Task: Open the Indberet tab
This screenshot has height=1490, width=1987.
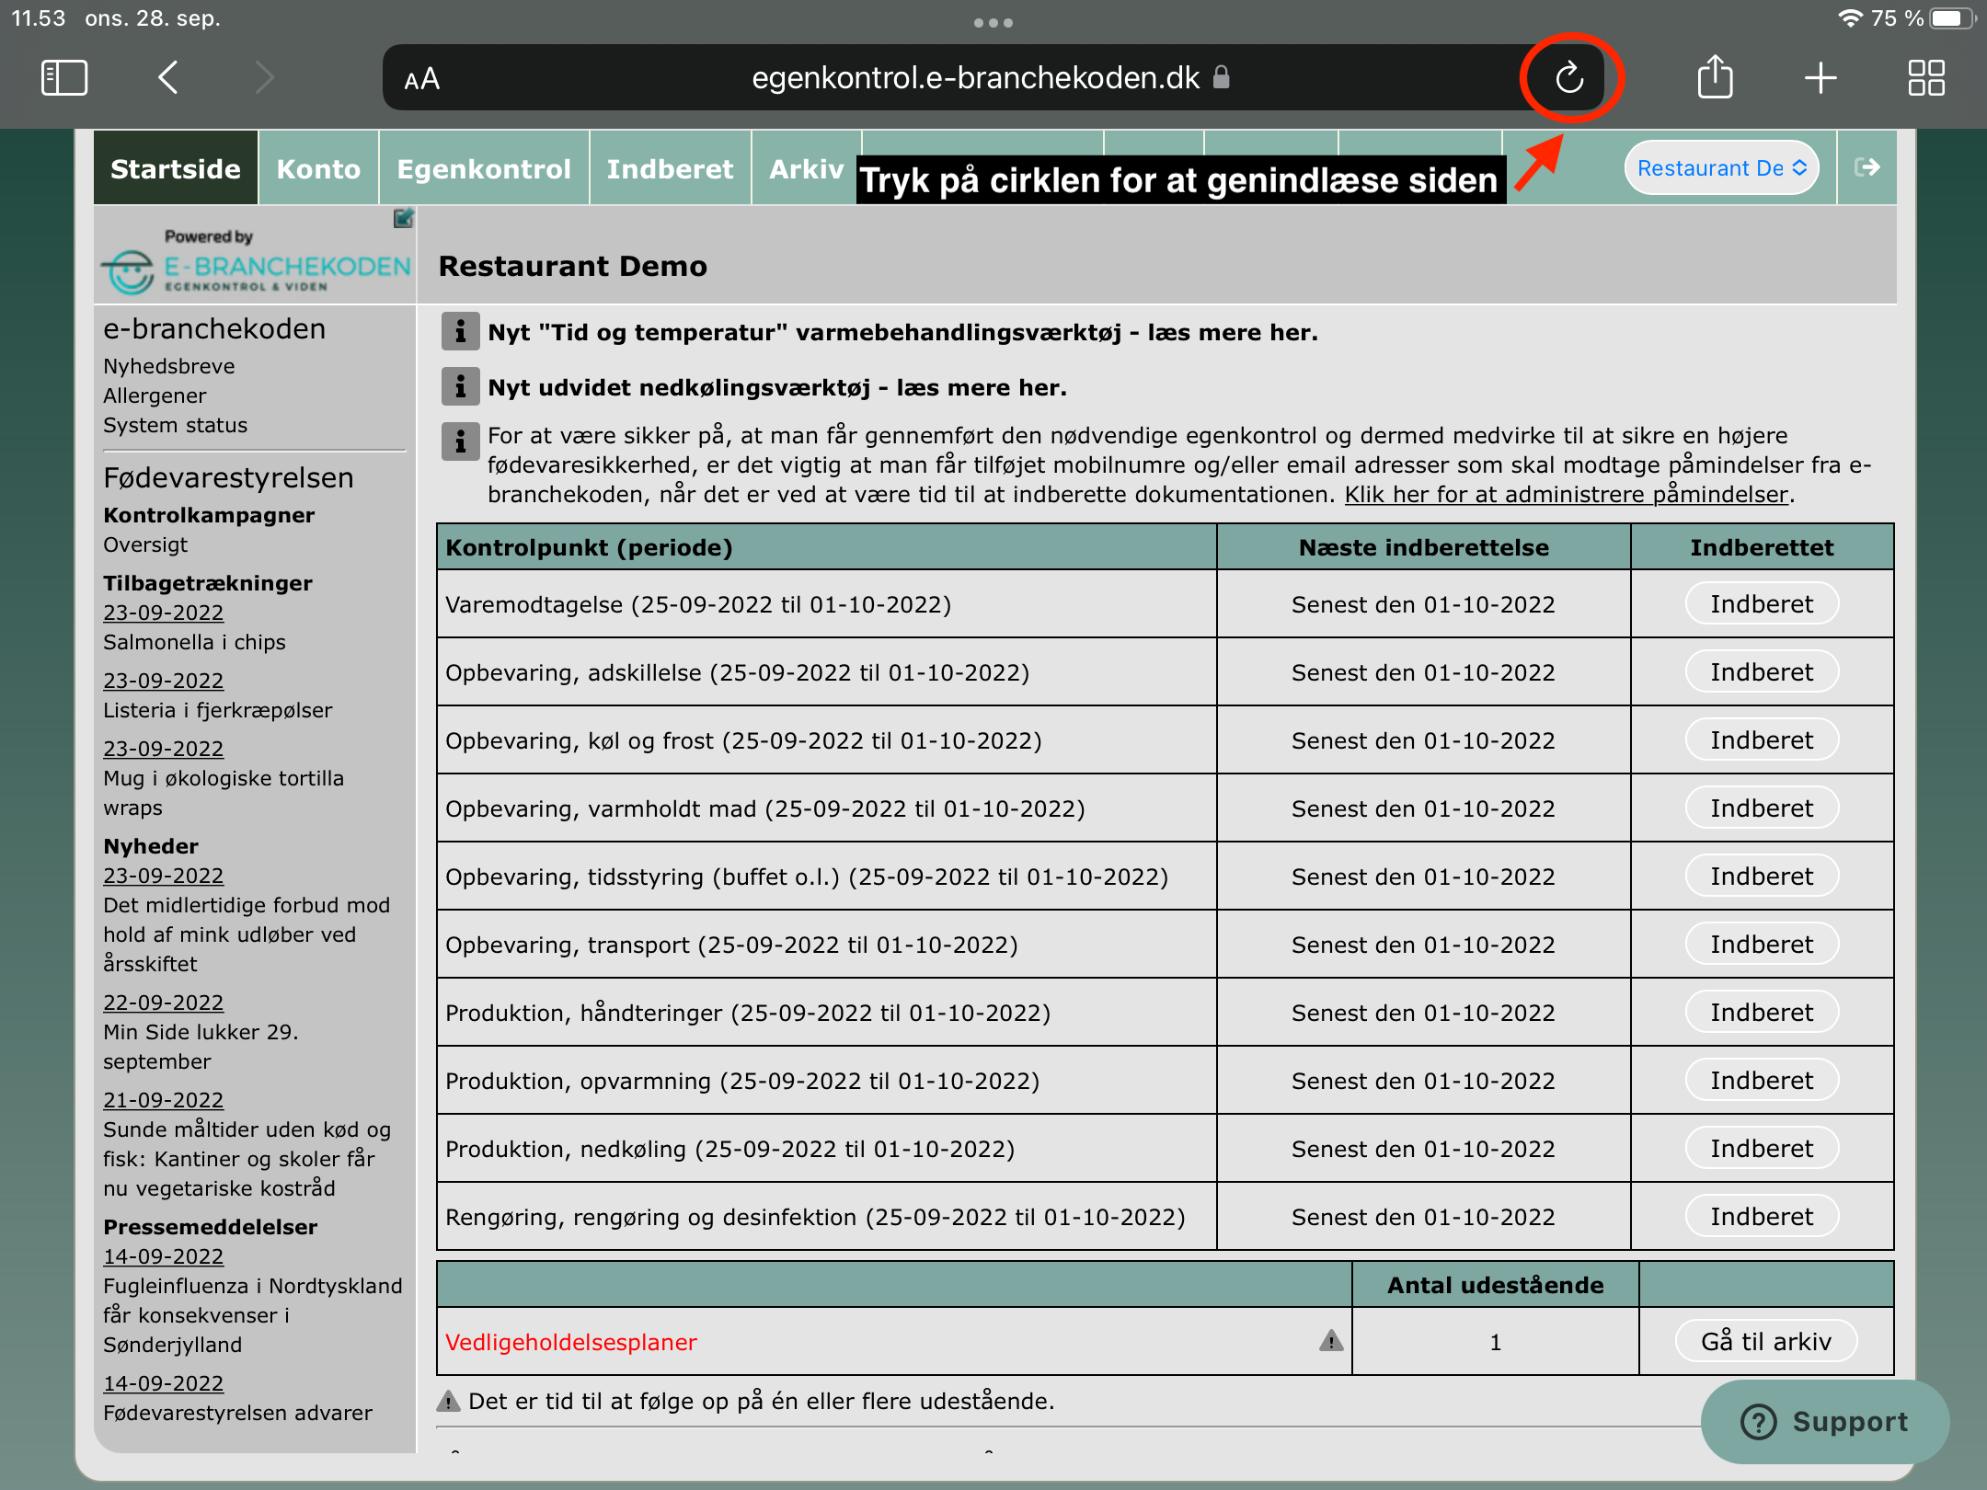Action: click(x=671, y=168)
